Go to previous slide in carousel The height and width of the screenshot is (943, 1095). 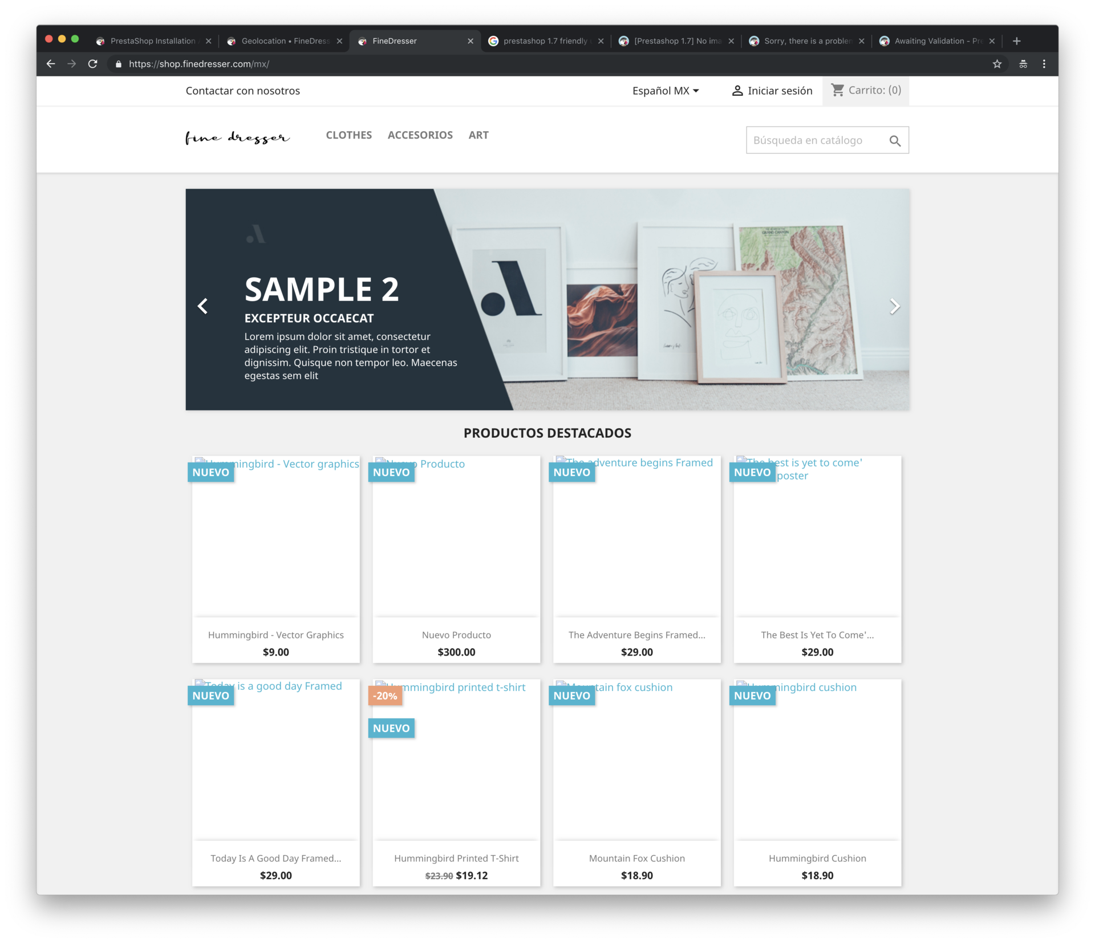[202, 306]
